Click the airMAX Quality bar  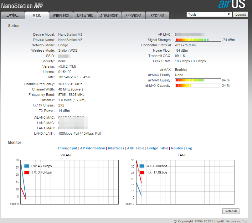coord(198,80)
